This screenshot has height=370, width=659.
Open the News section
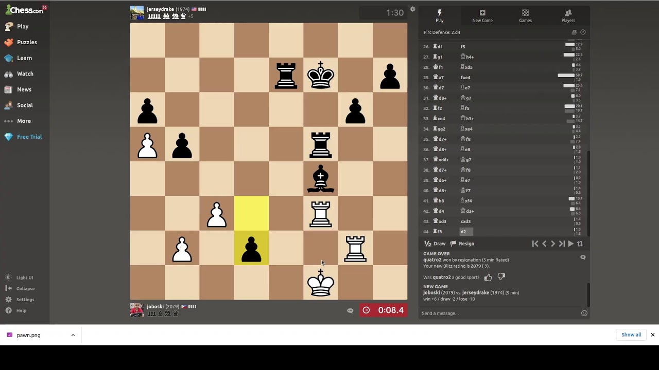(18, 89)
